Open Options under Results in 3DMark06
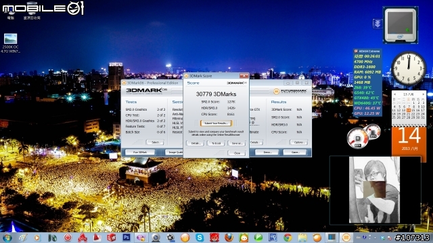Viewport: 433px width, 243px height. (x=298, y=142)
